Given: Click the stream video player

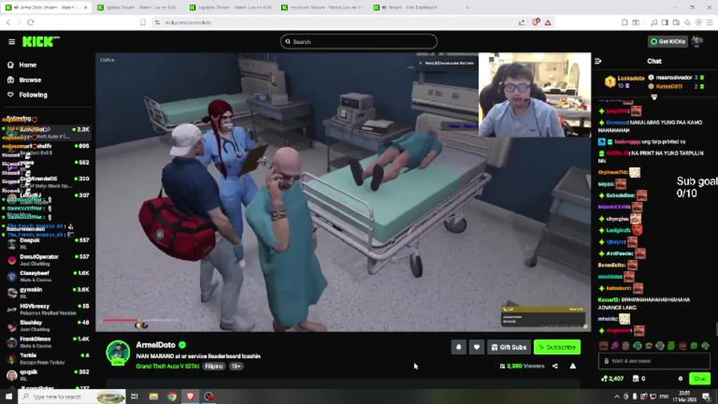Looking at the screenshot, I should 343,192.
